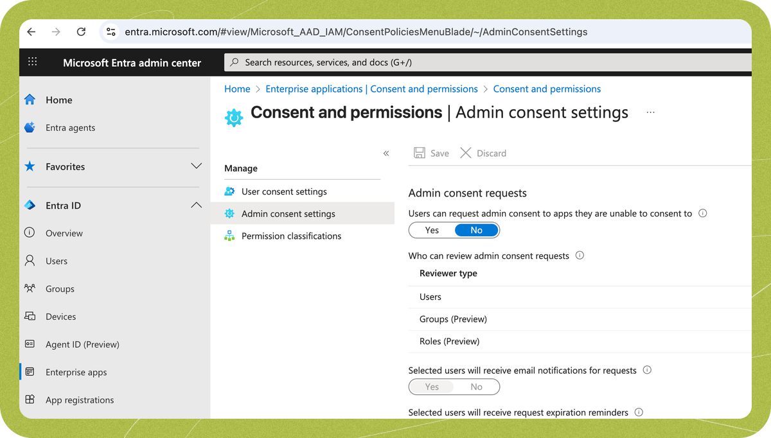Viewport: 771px width, 438px height.
Task: Open Entra agents from sidebar icon
Action: tap(30, 128)
